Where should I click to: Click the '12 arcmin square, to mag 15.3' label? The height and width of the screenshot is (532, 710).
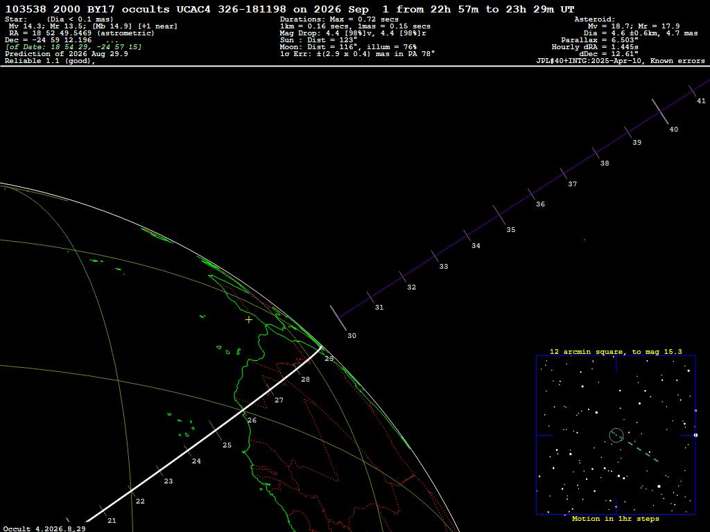616,351
